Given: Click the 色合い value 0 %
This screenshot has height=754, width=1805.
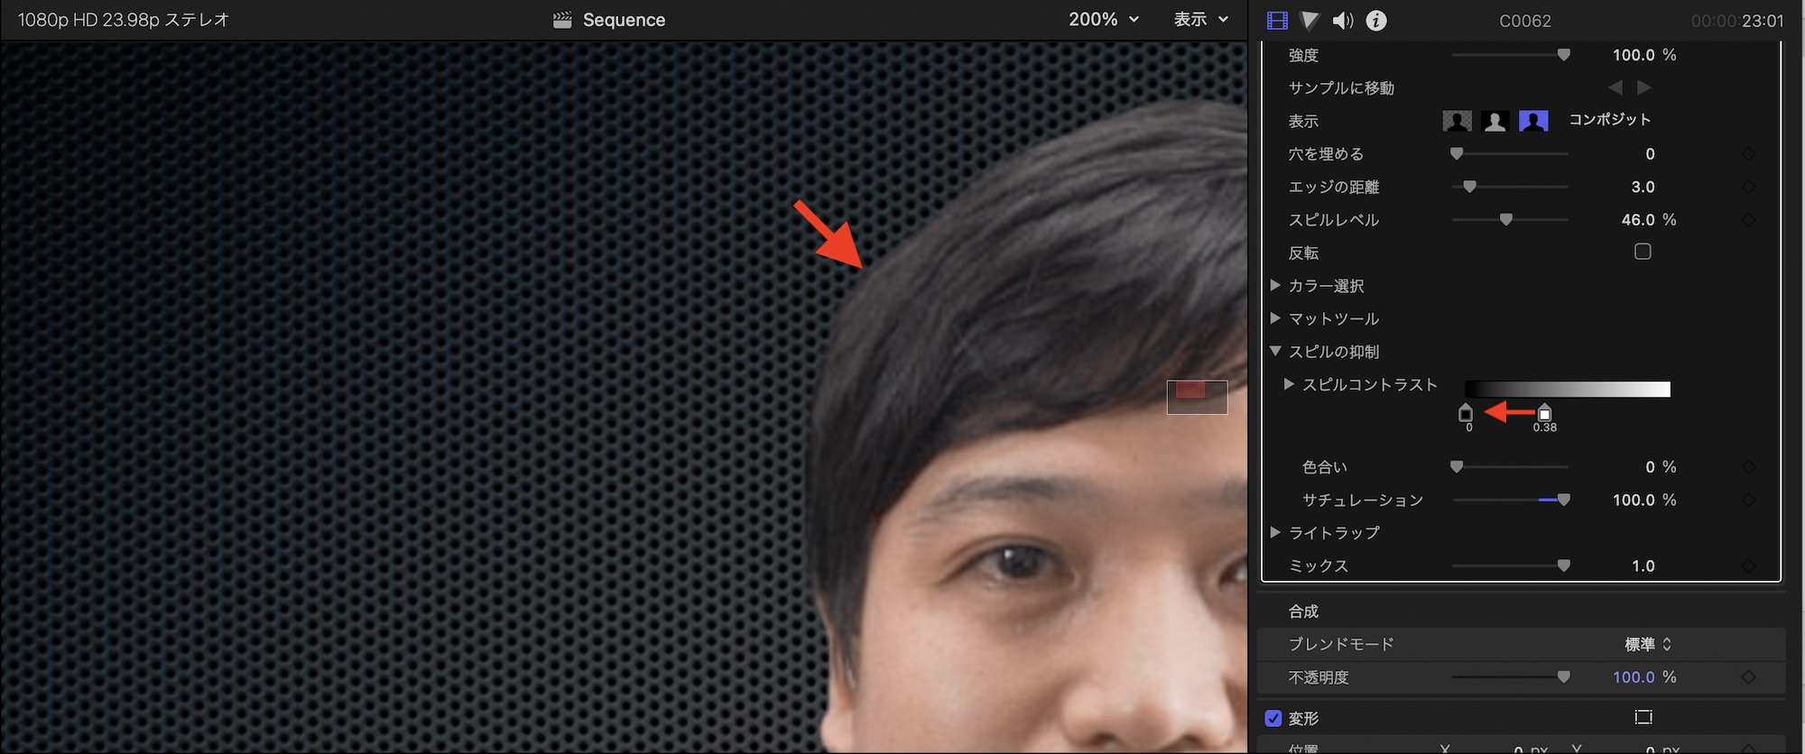Looking at the screenshot, I should point(1661,467).
